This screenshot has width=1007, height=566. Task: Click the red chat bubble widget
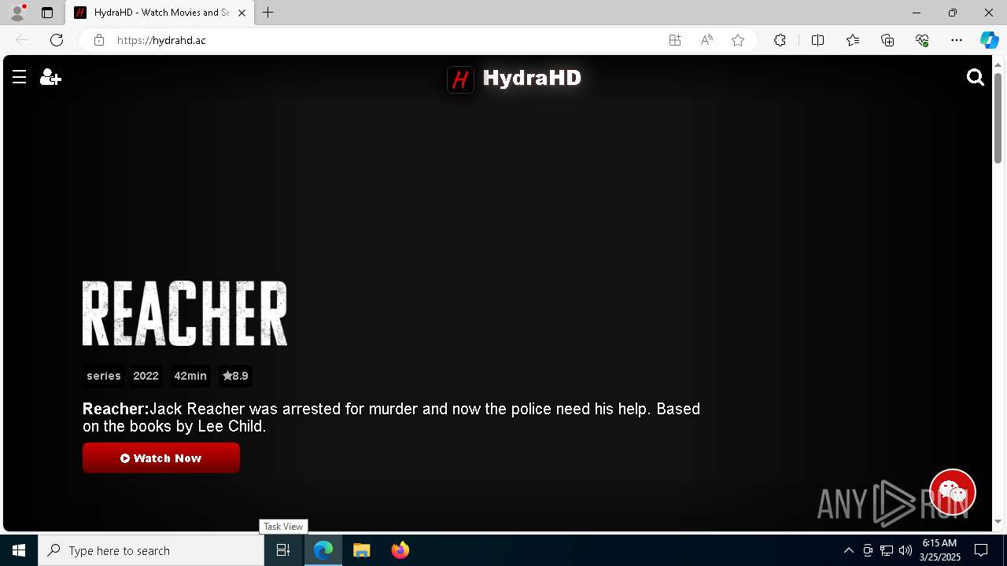tap(953, 492)
